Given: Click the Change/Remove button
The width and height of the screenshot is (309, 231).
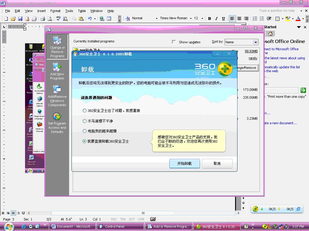Looking at the screenshot, I should click(x=248, y=68).
